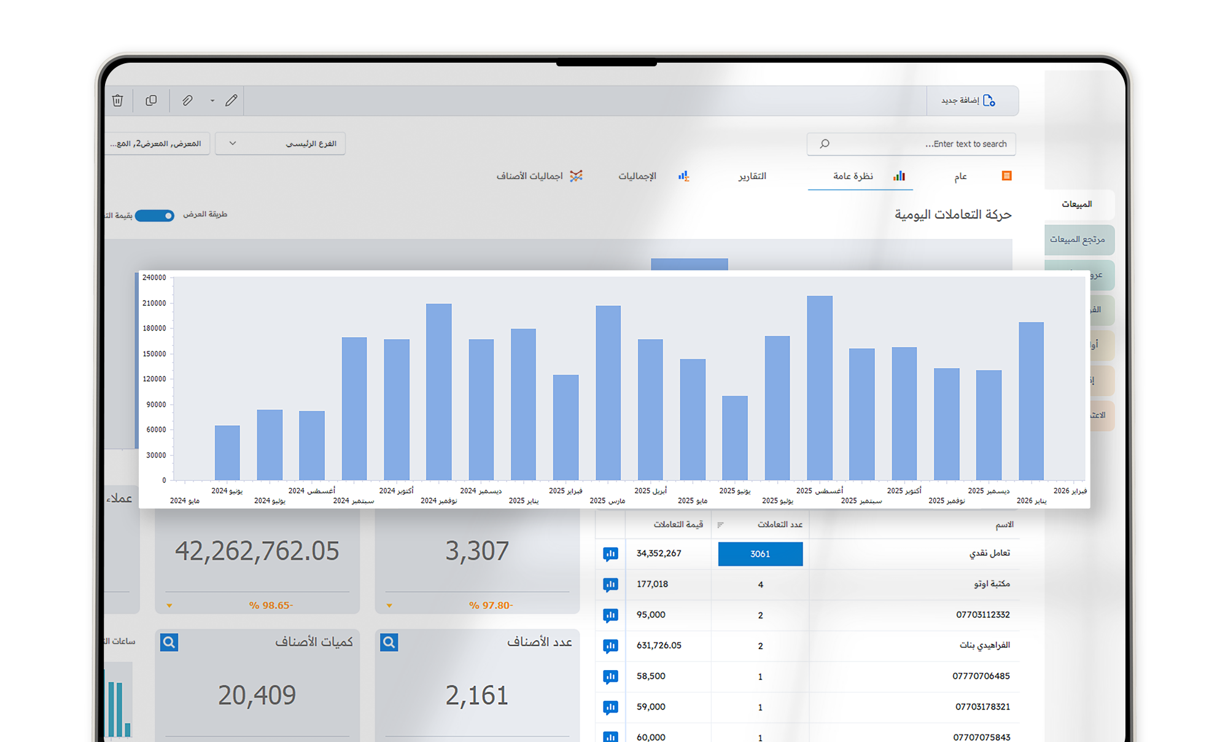
Task: Click chart icon in 07707075843 row
Action: click(x=610, y=736)
